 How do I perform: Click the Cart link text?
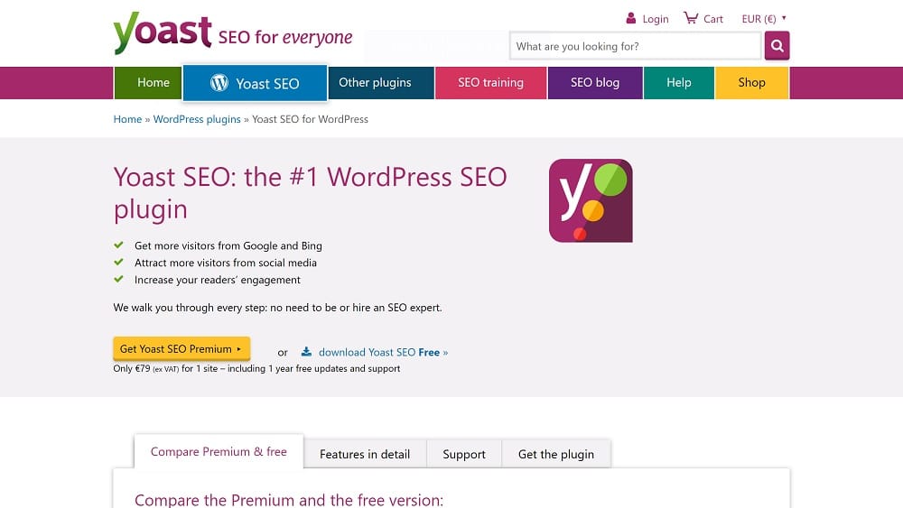(713, 19)
